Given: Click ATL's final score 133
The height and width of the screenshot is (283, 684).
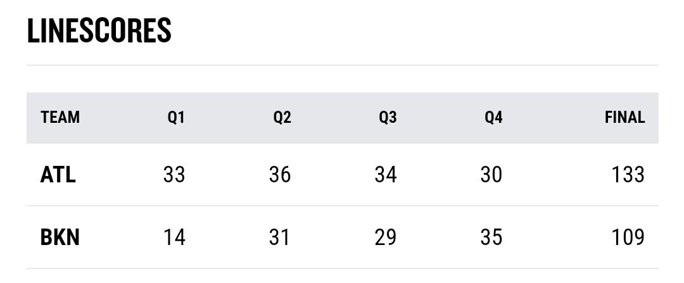Looking at the screenshot, I should click(628, 175).
